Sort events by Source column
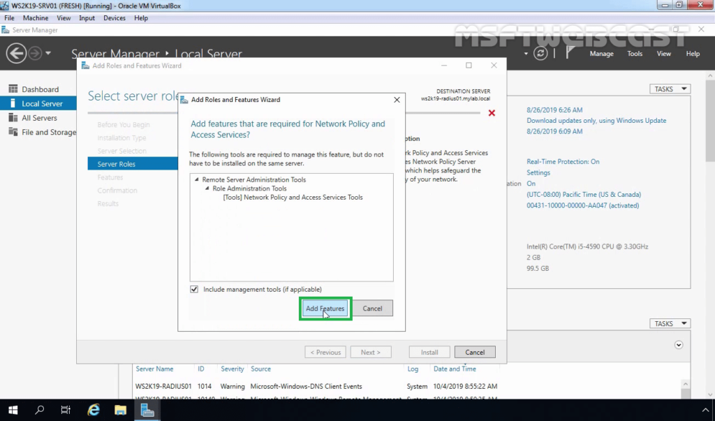The height and width of the screenshot is (421, 715). (260, 369)
